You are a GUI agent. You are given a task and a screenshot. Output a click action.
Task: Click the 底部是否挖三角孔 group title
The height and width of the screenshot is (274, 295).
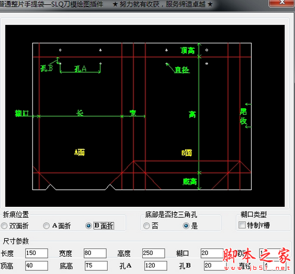tap(171, 215)
